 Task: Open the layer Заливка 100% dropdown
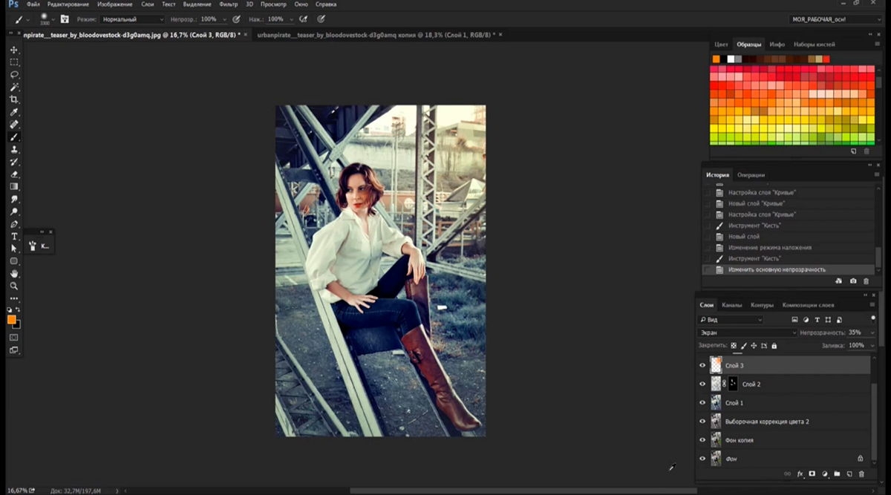tap(872, 346)
